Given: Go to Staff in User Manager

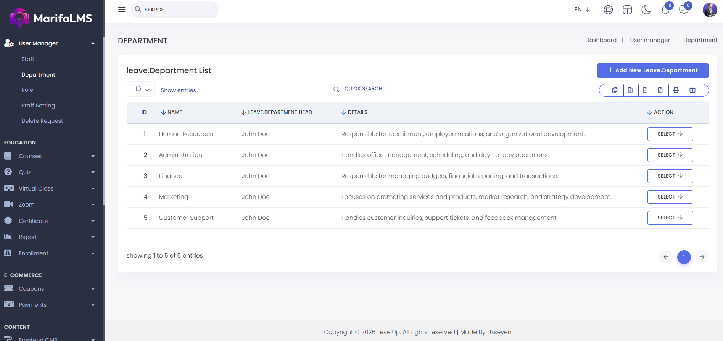Looking at the screenshot, I should [27, 59].
